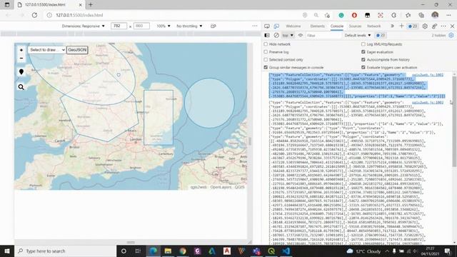Screen dimensions: 457x257
Task: Open device toolbar more options menu
Action: (x=255, y=26)
